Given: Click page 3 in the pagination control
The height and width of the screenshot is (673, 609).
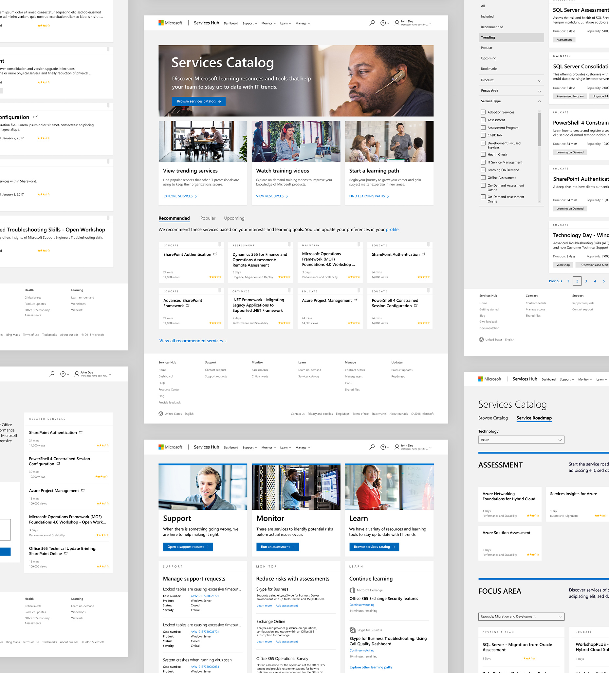Looking at the screenshot, I should click(586, 281).
